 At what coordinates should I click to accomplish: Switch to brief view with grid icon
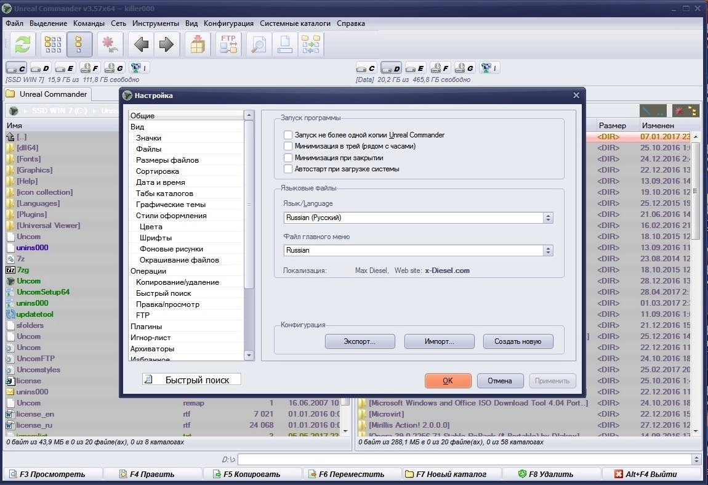[53, 44]
